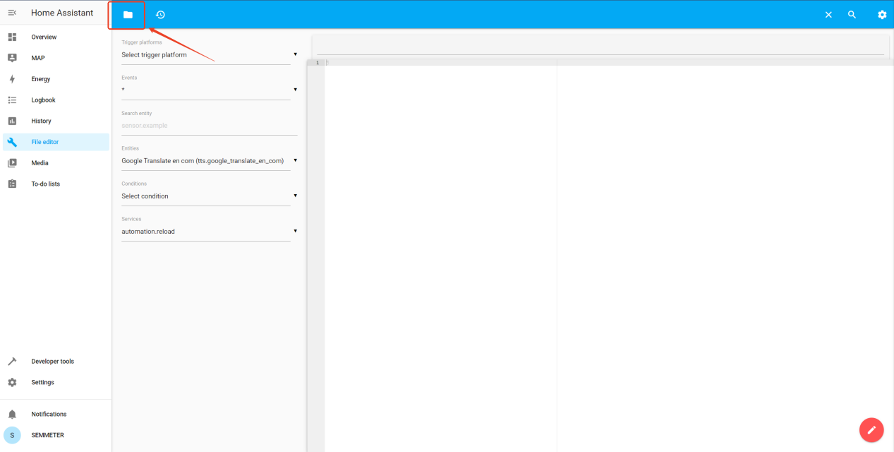Click the Settings cog in sidebar
The image size is (894, 452).
pos(12,382)
